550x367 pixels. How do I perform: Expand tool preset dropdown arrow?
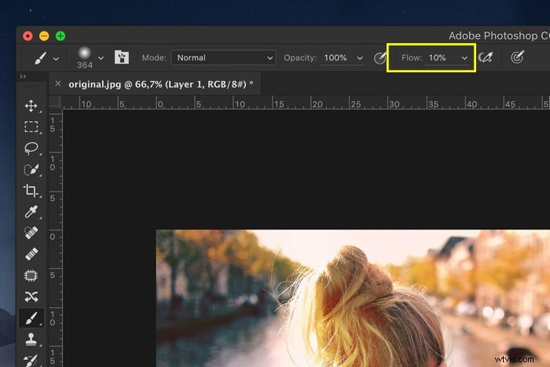point(56,59)
